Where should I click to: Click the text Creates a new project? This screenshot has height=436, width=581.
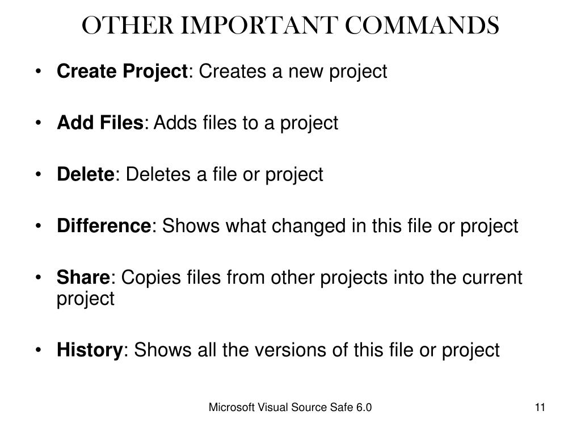(293, 71)
